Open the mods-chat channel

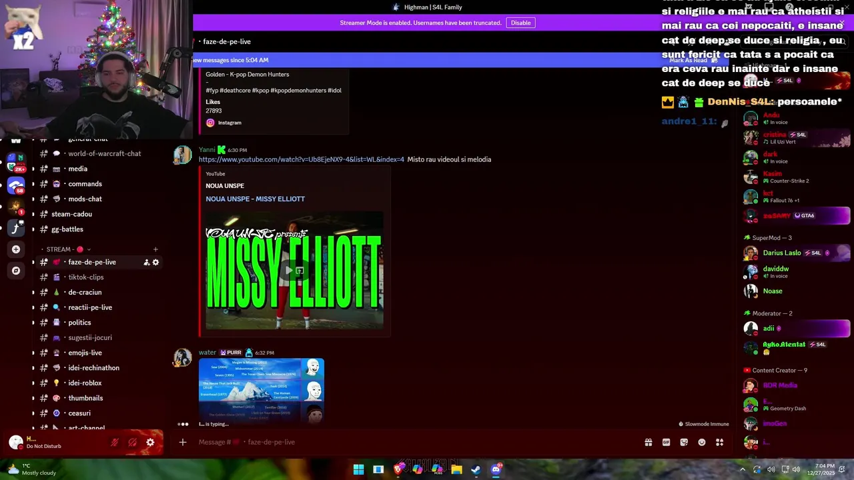point(85,199)
